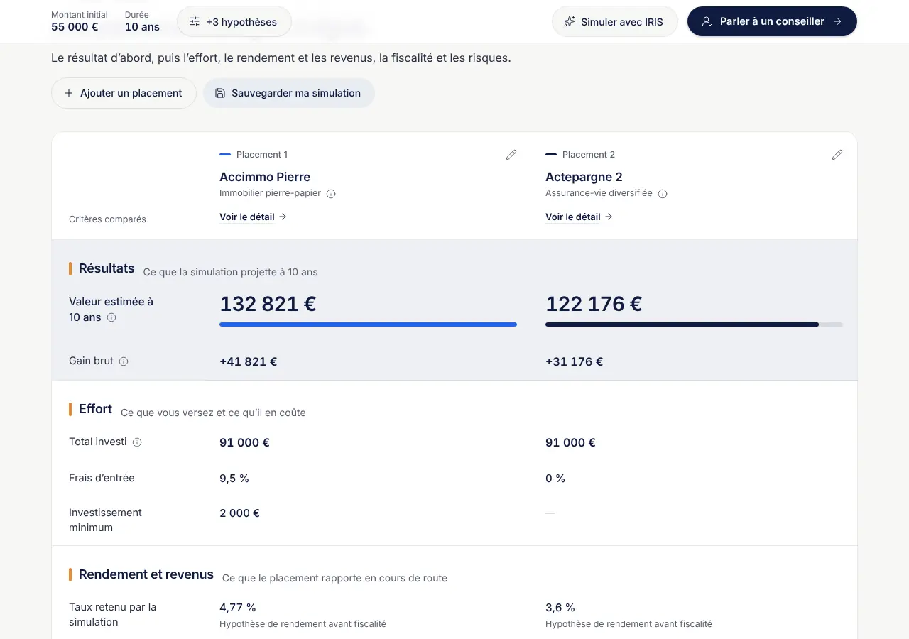909x639 pixels.
Task: Click the Rendement et revenus heading
Action: click(146, 574)
